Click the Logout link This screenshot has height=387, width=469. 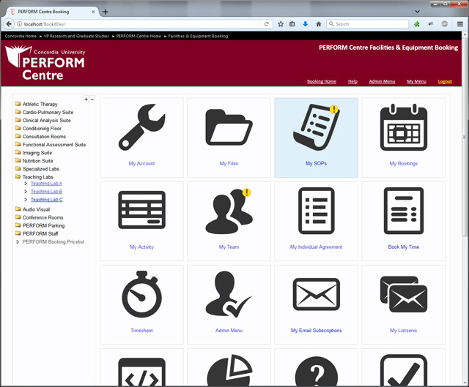445,81
